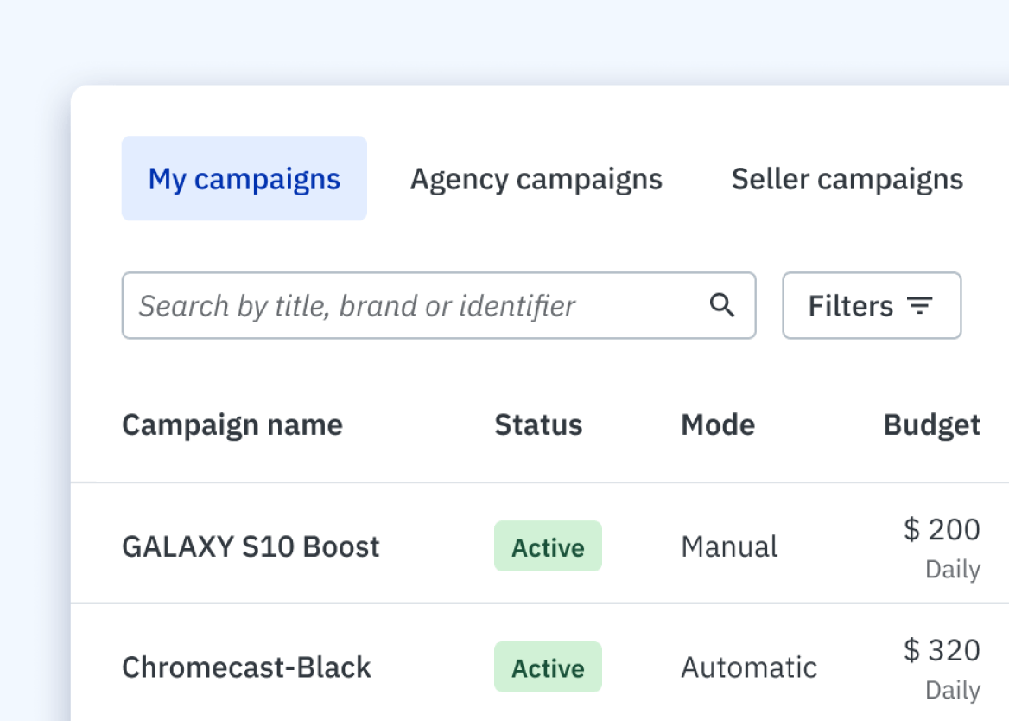The height and width of the screenshot is (721, 1009).
Task: Switch to the Agency campaigns tab
Action: pos(536,178)
